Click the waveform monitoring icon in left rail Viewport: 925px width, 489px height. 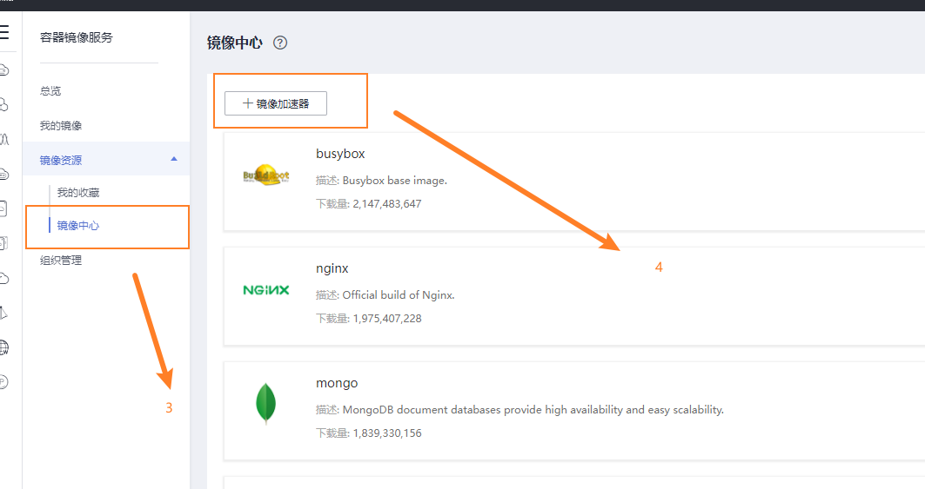coord(4,140)
